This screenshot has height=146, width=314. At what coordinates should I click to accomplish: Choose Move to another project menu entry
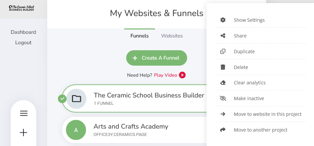(x=261, y=130)
